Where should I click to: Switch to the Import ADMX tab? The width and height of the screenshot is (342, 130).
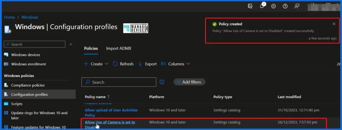tap(119, 49)
